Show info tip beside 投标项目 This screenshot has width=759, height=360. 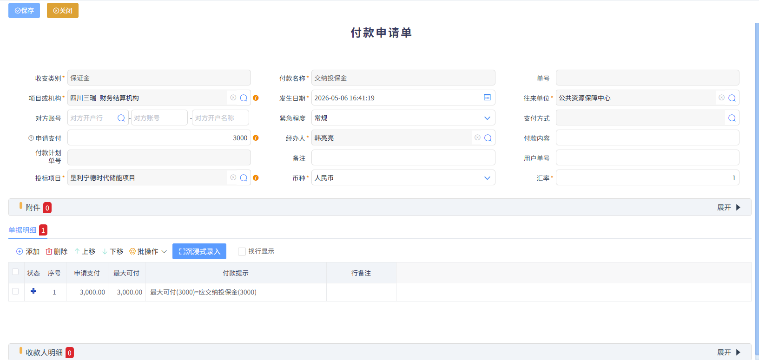click(256, 178)
